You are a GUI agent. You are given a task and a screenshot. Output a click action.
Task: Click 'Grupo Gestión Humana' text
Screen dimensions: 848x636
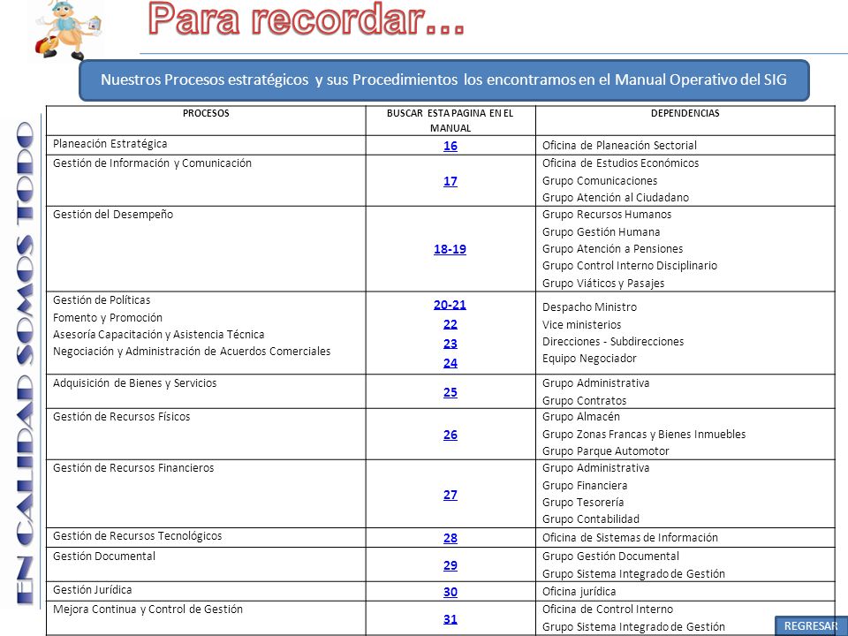[601, 232]
